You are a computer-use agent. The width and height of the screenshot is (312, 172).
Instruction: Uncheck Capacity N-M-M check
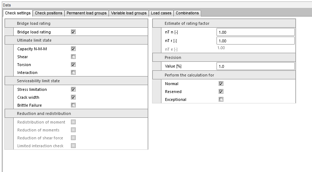tap(73, 49)
